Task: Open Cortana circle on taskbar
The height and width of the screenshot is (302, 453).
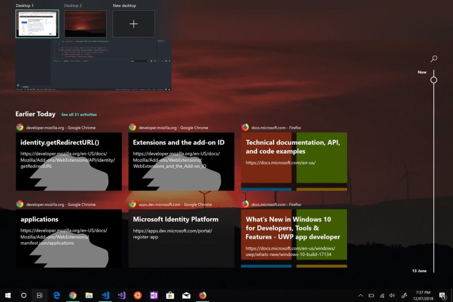Action: pos(24,295)
